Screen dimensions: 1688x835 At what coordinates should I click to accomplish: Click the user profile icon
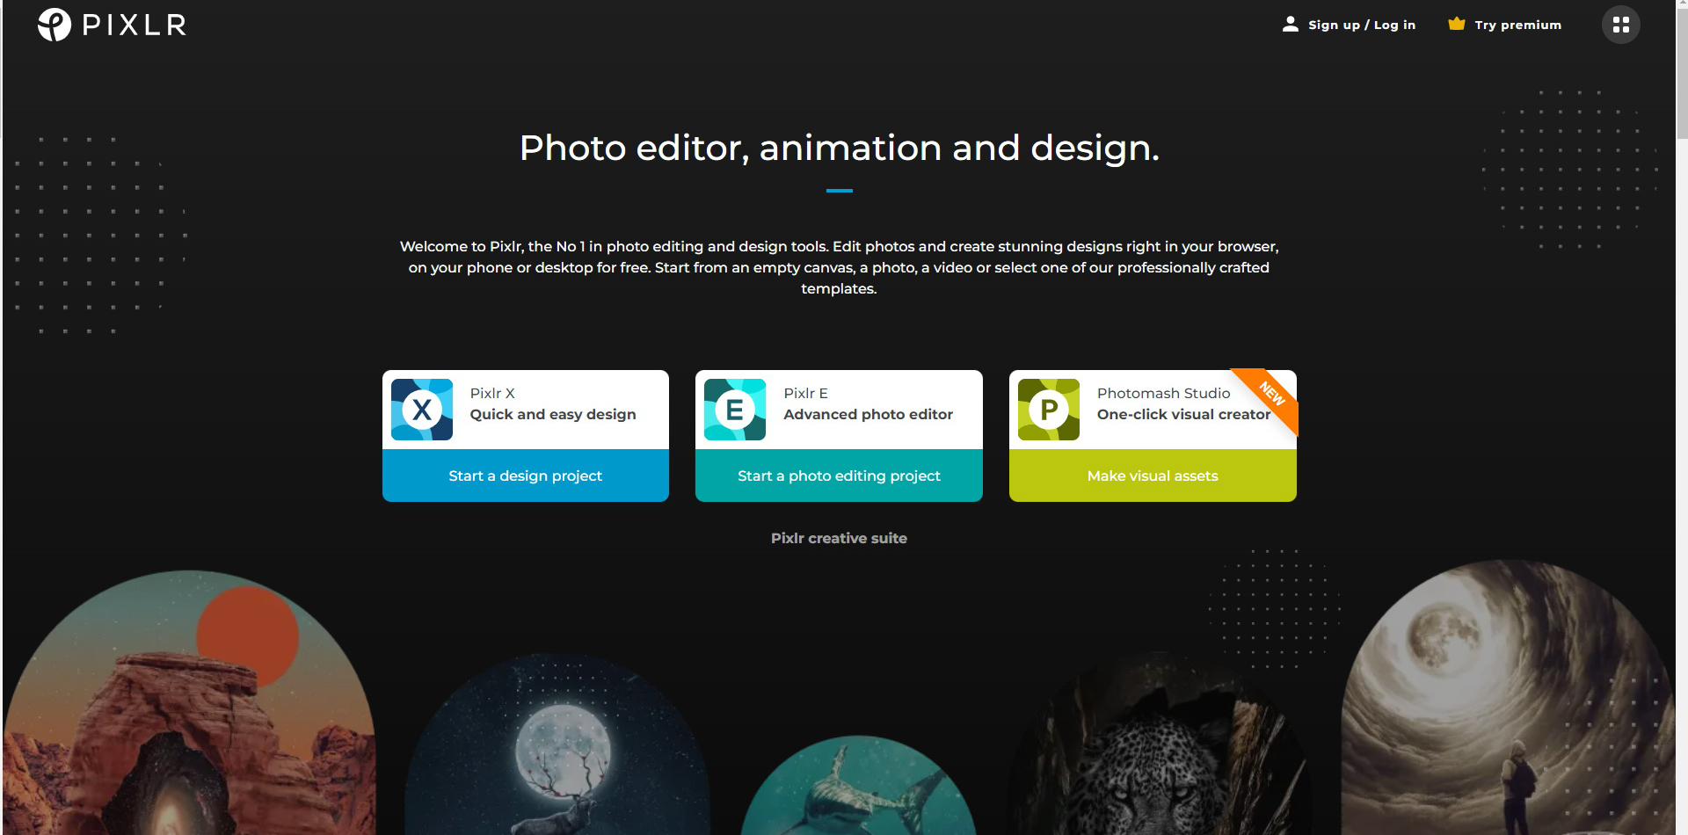[1290, 25]
